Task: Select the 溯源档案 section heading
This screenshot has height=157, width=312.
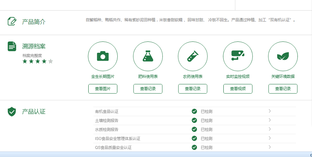Action: coord(34,46)
